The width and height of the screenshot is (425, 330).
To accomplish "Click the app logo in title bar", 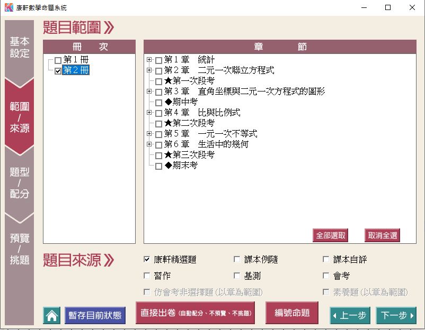I will point(8,7).
